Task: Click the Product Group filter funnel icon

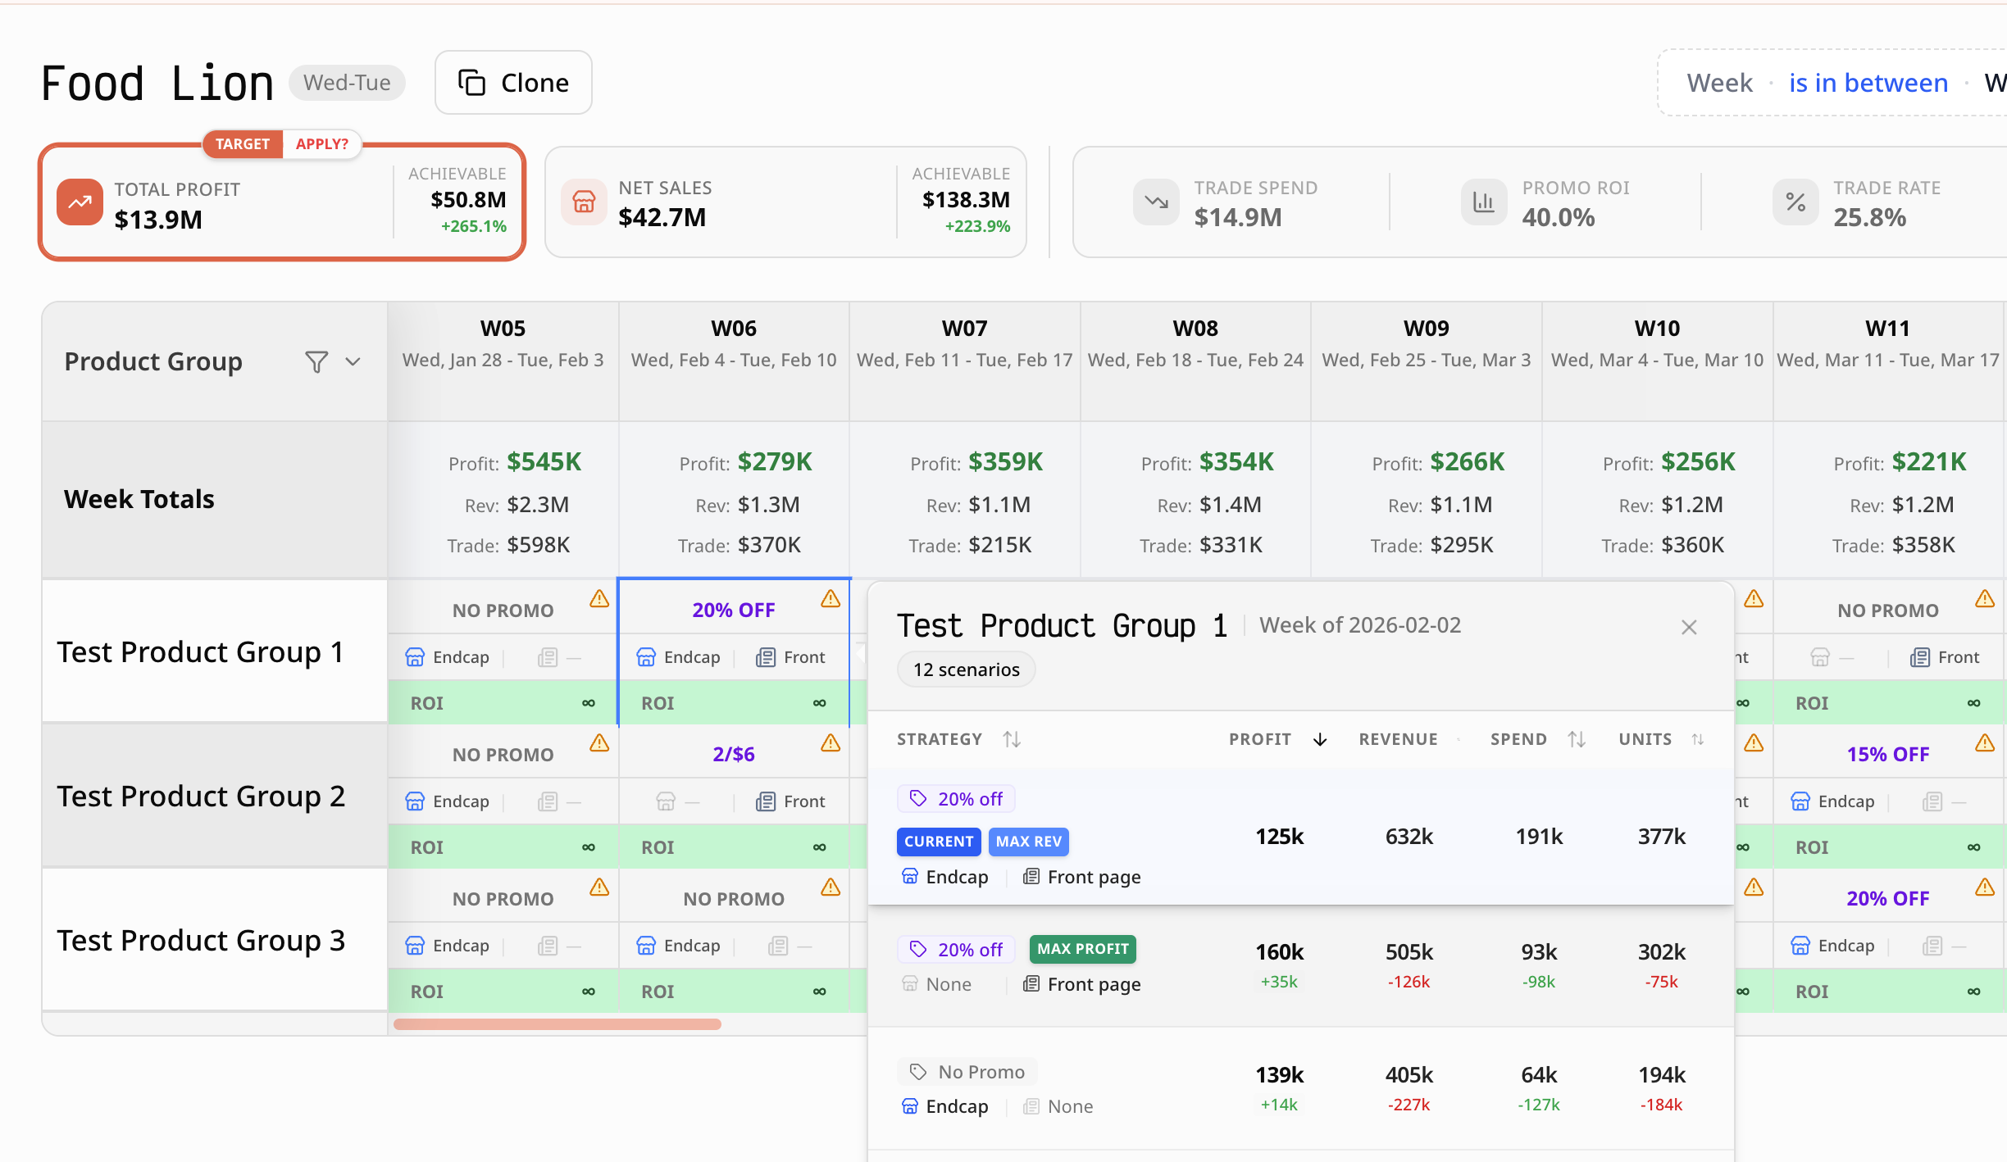Action: (x=316, y=361)
